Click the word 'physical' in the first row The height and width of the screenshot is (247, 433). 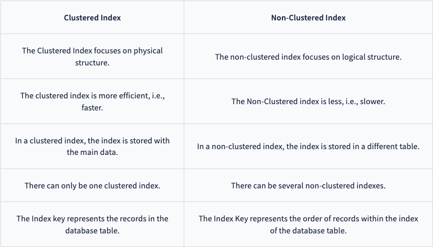coord(148,51)
